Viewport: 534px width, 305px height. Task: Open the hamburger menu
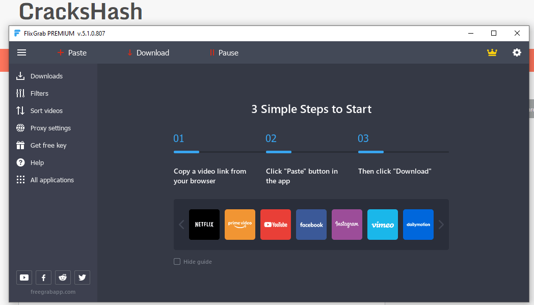coord(21,52)
